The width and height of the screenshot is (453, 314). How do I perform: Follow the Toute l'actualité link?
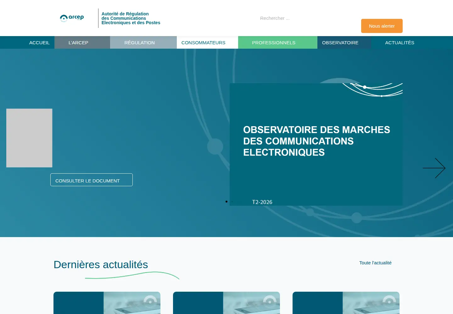375,263
